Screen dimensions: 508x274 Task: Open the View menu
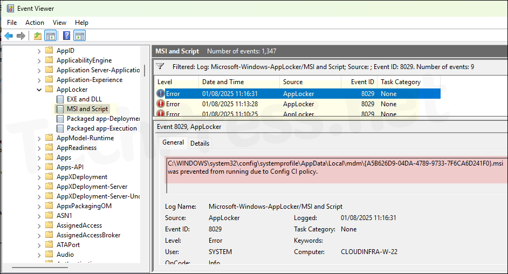[60, 22]
